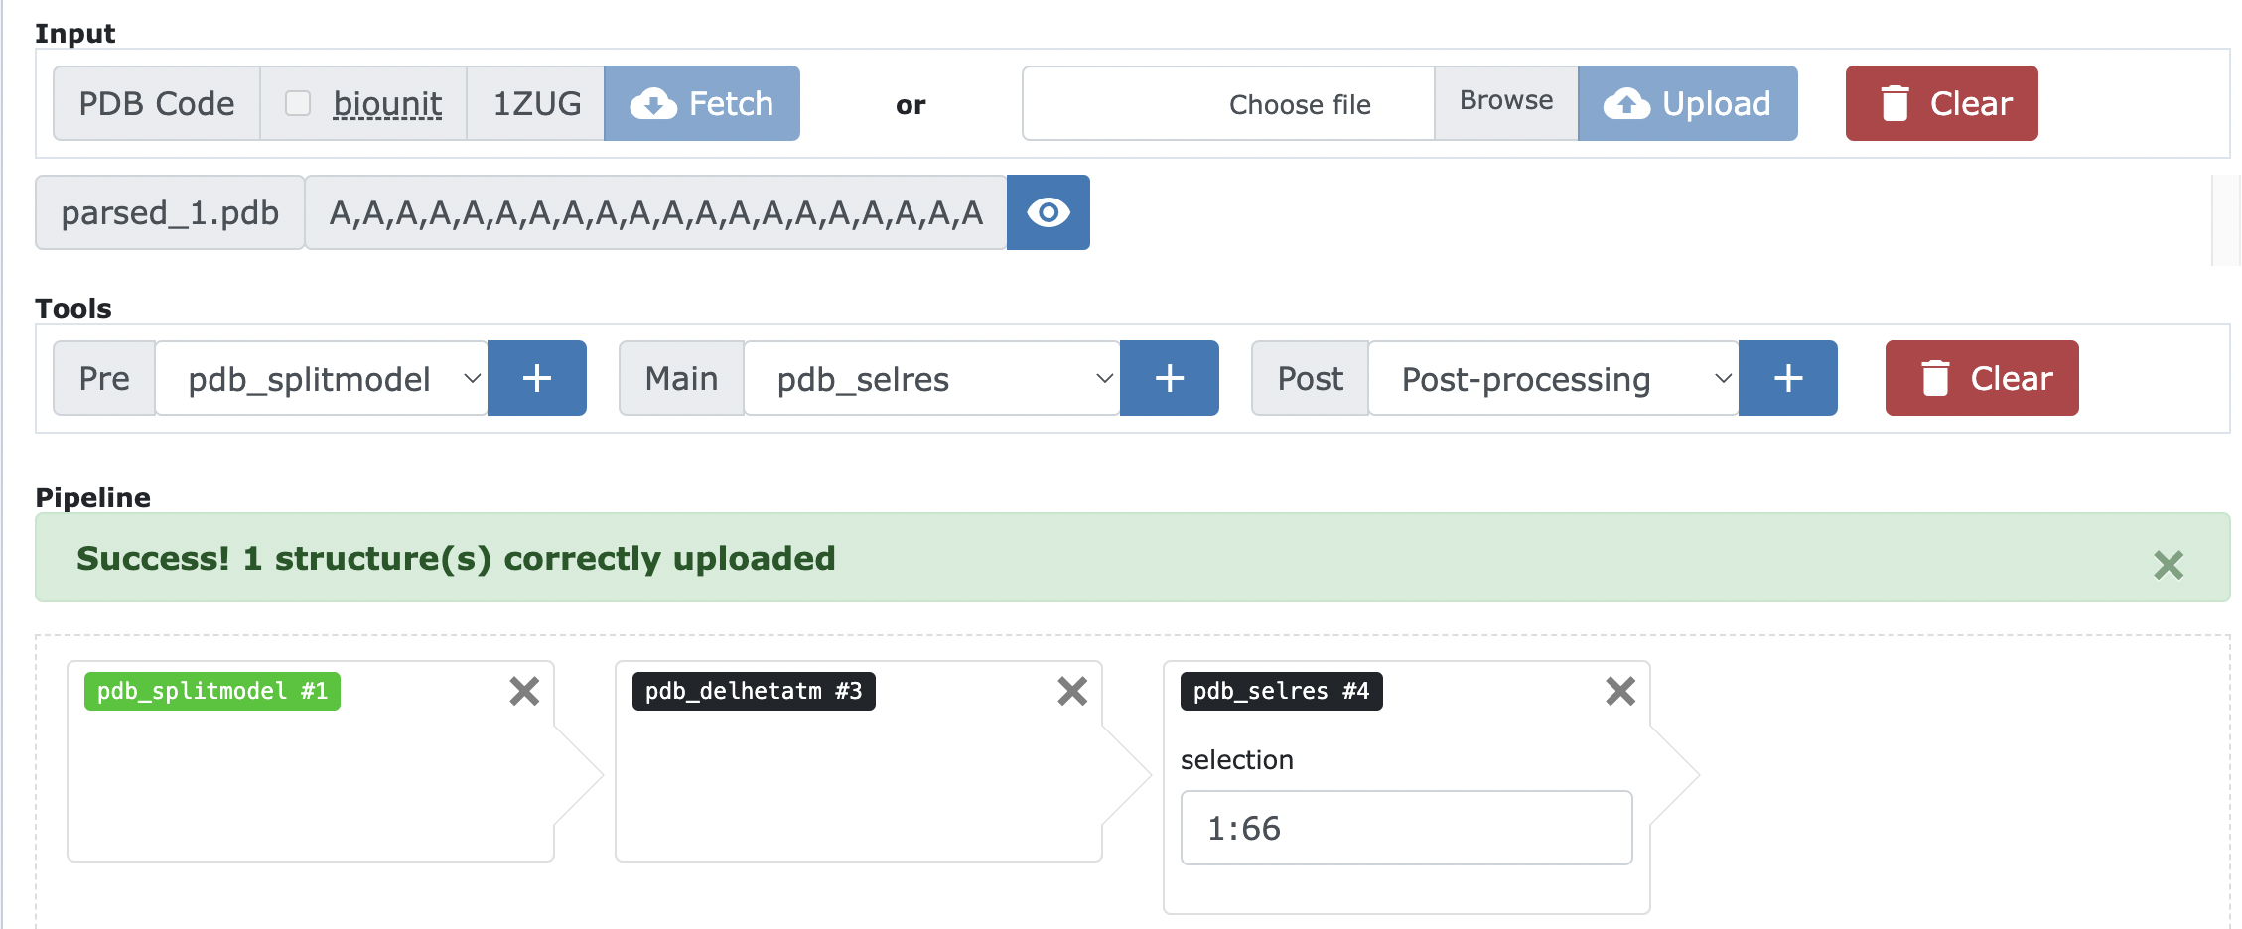The width and height of the screenshot is (2242, 929).
Task: Add the pdb_selres Main tool with plus
Action: pos(1170,378)
